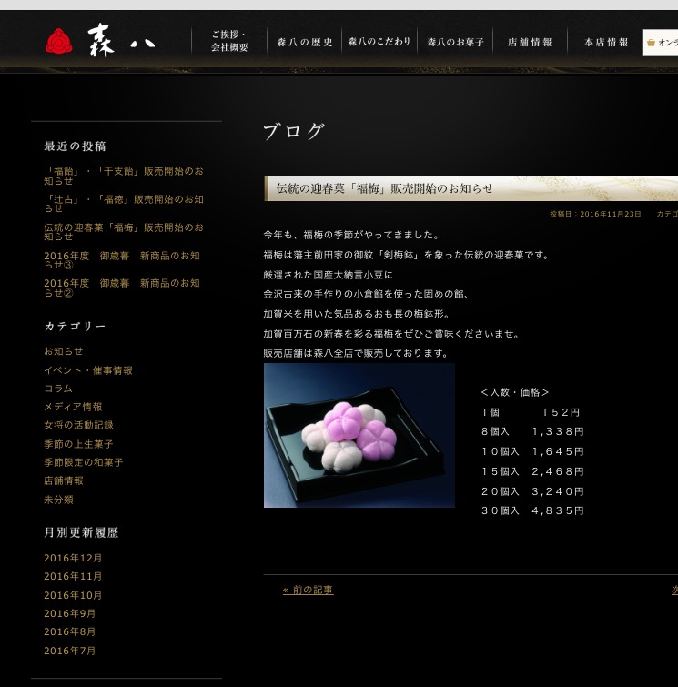The height and width of the screenshot is (687, 678).
Task: Click price row 15個入 2,468円
Action: 532,472
